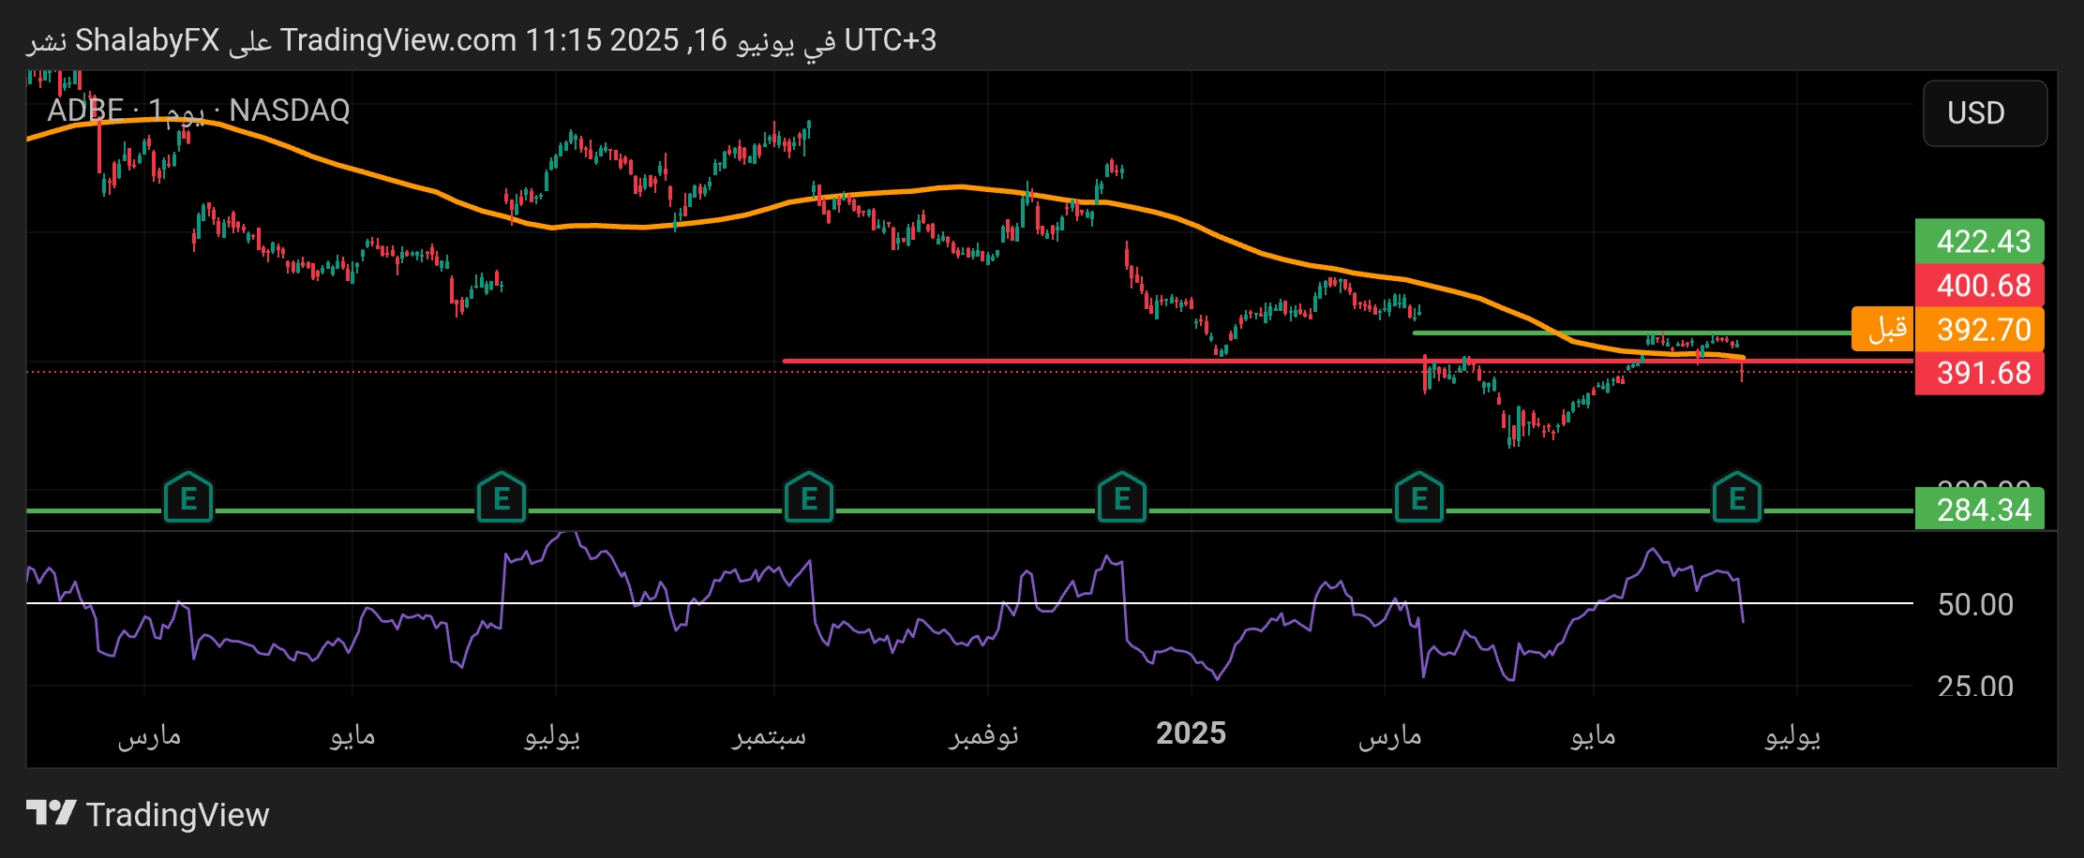This screenshot has height=858, width=2084.
Task: Click ShalabyFX author name in header
Action: tap(147, 40)
